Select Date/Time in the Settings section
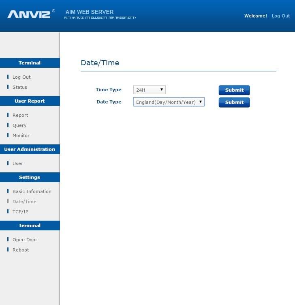295x305 pixels. 24,202
